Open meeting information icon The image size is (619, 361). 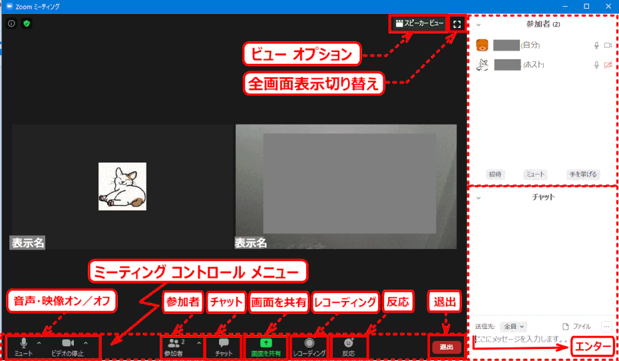click(x=11, y=23)
